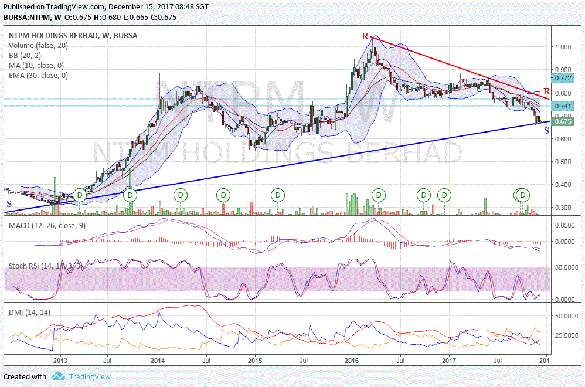Click the 0.772 price tag on axis
This screenshot has width=585, height=387.
(563, 78)
